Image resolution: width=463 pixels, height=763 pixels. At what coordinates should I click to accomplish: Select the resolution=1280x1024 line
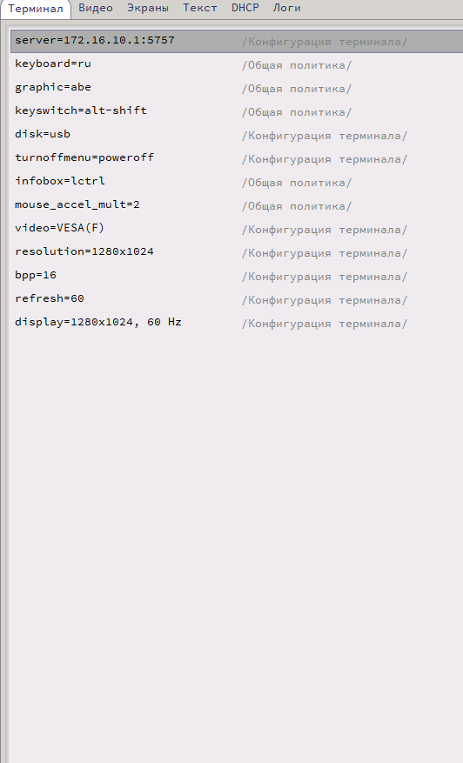coord(237,252)
